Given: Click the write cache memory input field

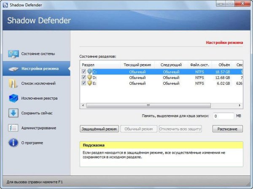Looking at the screenshot, I should (x=223, y=116).
